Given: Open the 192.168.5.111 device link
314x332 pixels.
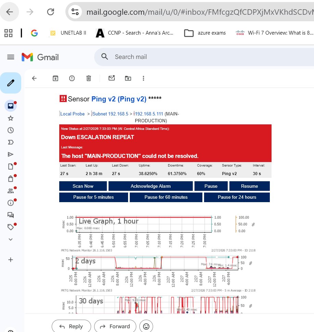Looking at the screenshot, I should 149,114.
